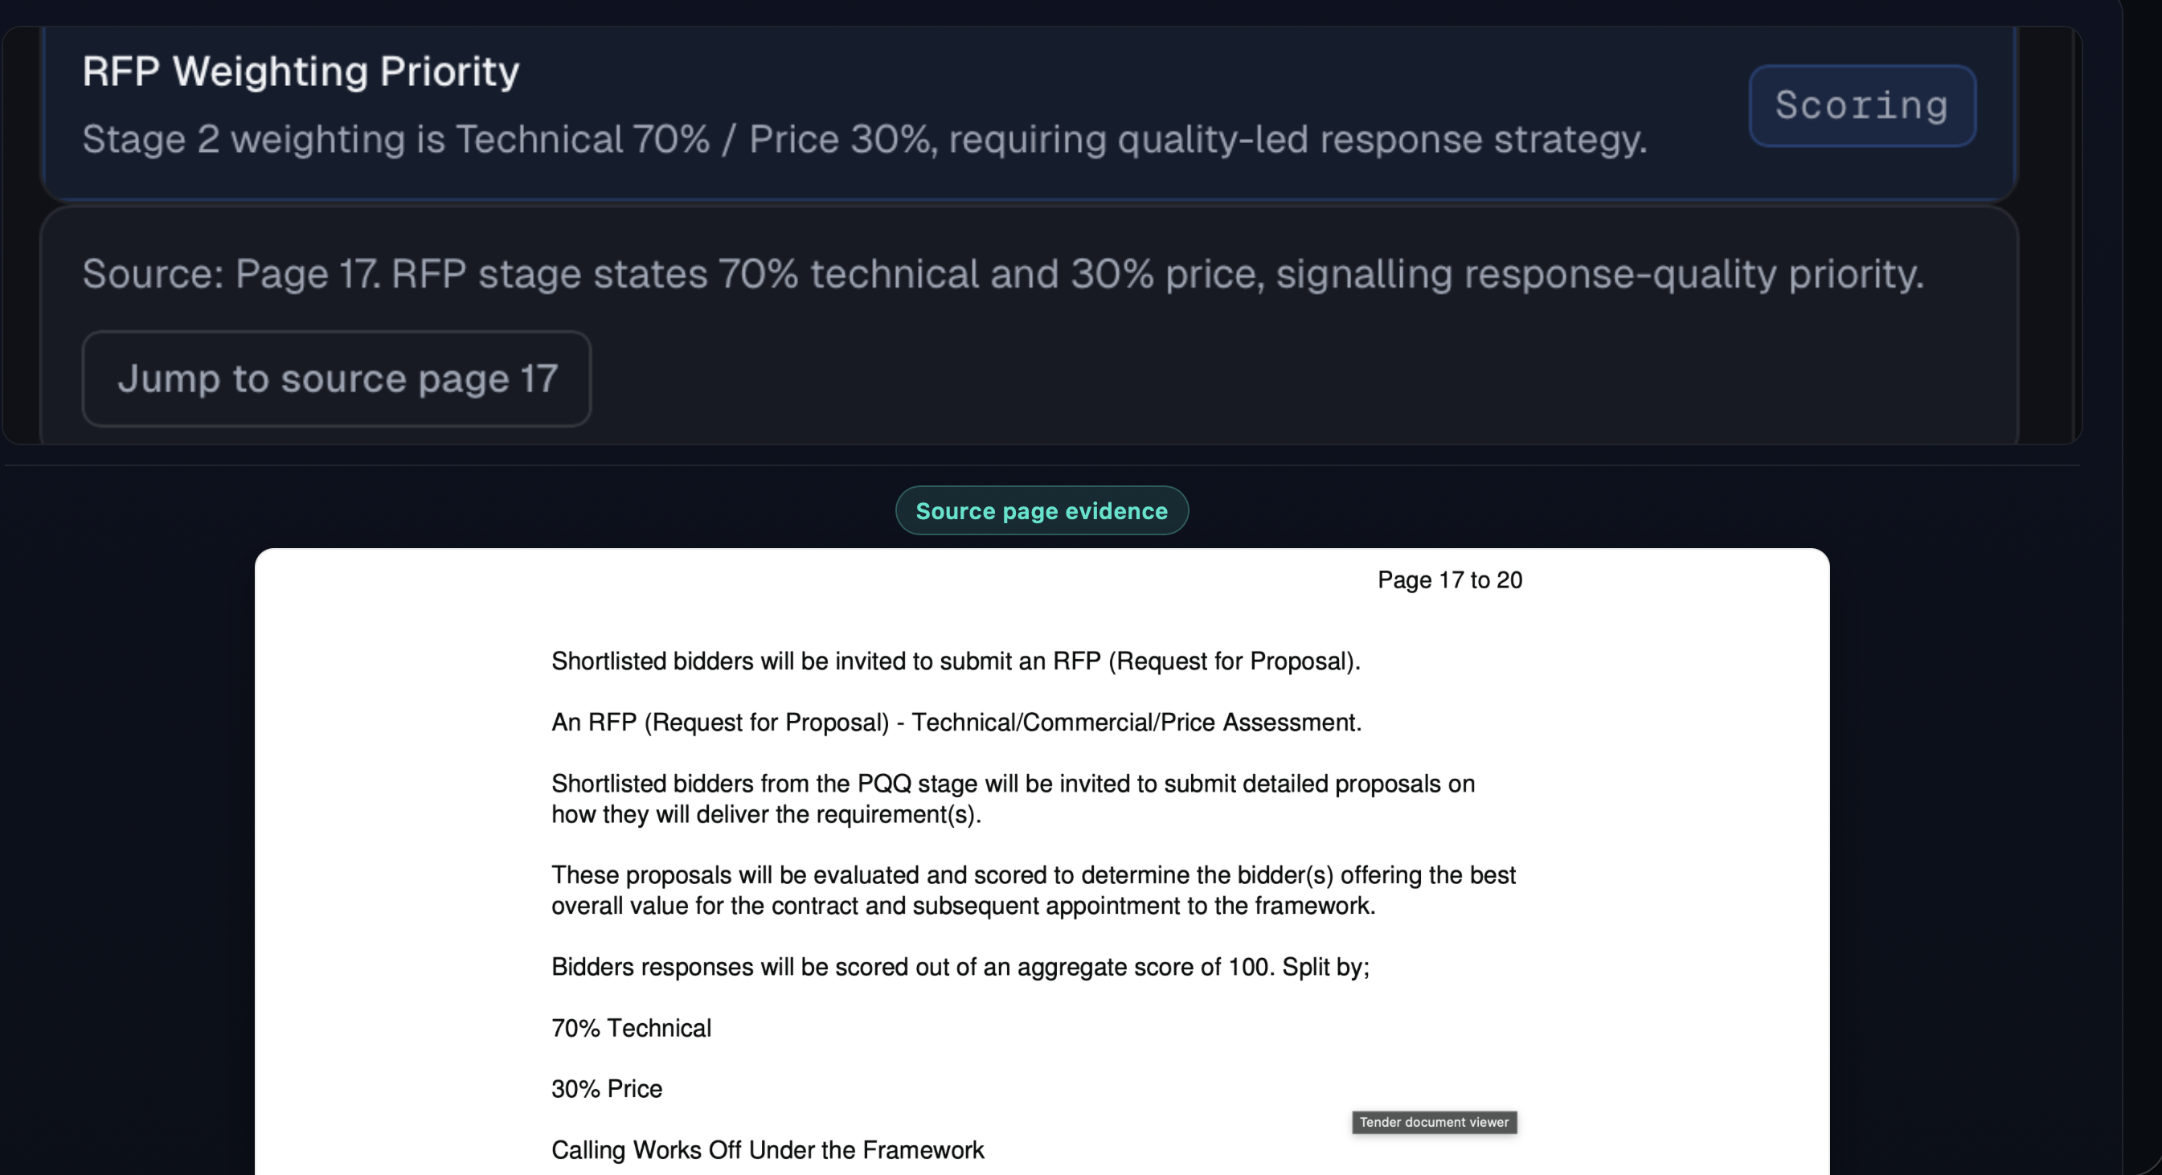Select the PQQ stage proposals paragraph
Screen dimensions: 2162x1175
point(1012,798)
